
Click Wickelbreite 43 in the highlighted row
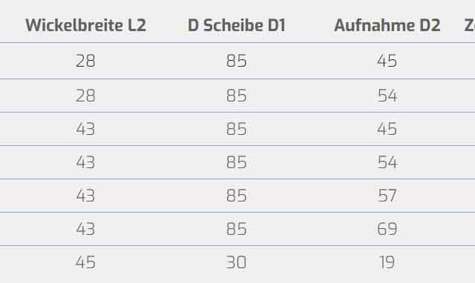tap(85, 196)
